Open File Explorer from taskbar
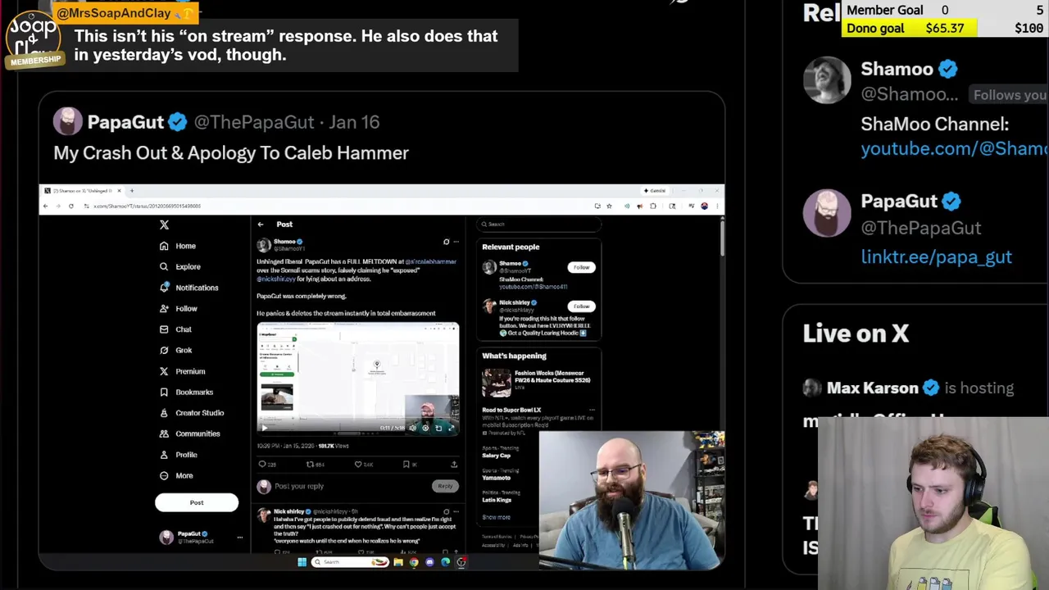Viewport: 1049px width, 590px height. click(398, 562)
